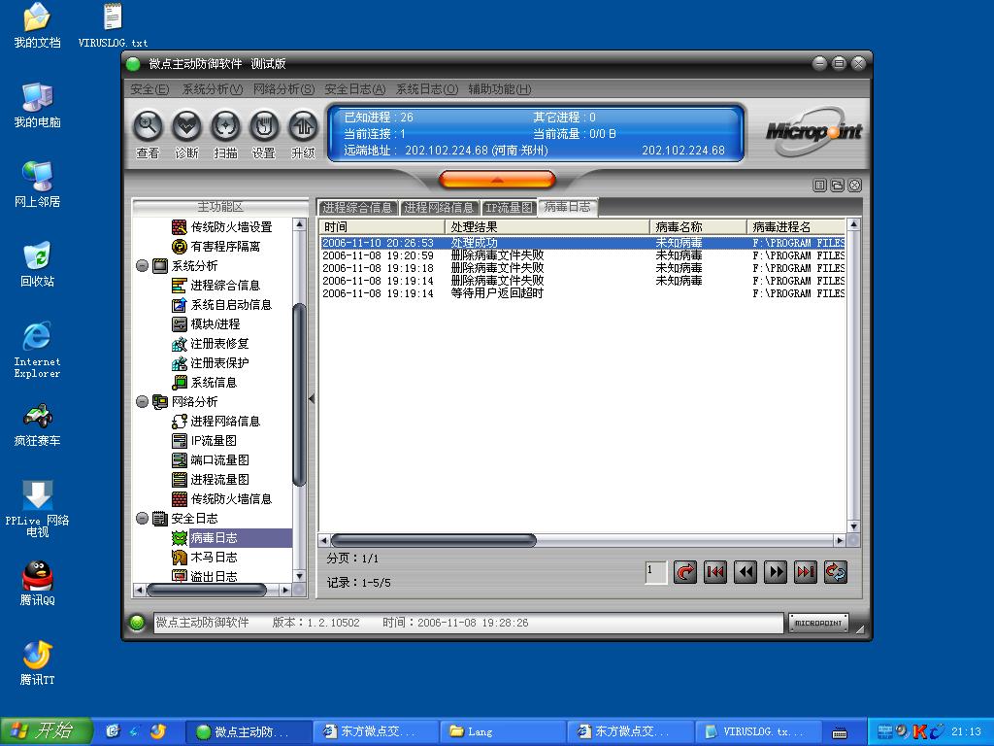Viewport: 994px width, 746px height.
Task: Open the 腾讯QQ desktop icon
Action: click(38, 583)
